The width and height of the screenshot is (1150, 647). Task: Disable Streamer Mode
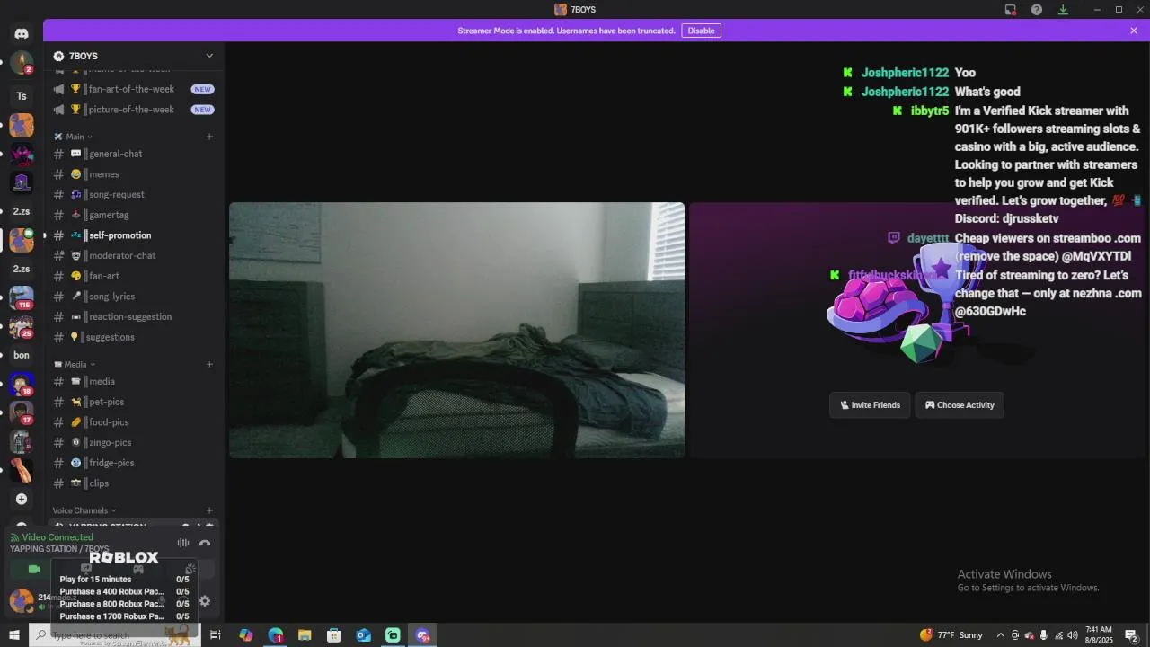coord(701,31)
